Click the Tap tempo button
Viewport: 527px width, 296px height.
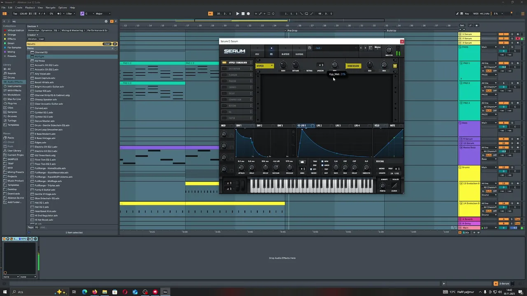(15, 14)
